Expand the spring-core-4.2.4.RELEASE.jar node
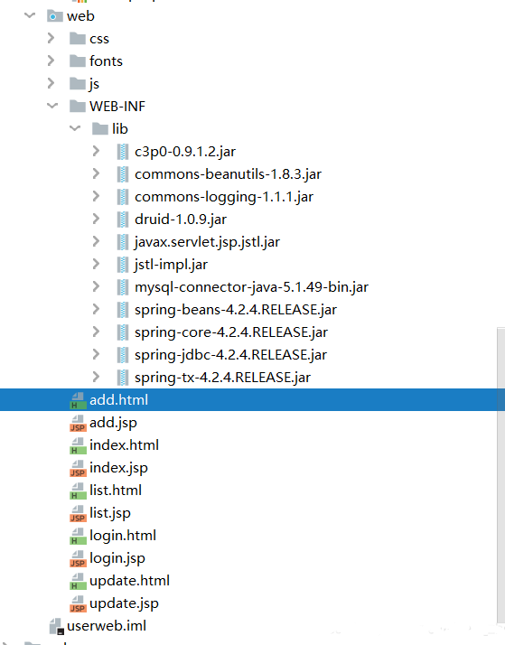The height and width of the screenshot is (645, 505). (96, 332)
